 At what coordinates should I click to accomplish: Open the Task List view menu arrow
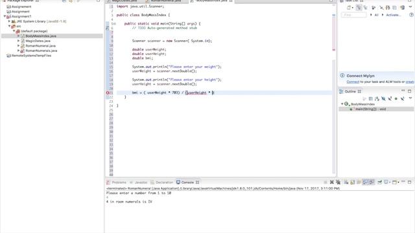point(410,7)
